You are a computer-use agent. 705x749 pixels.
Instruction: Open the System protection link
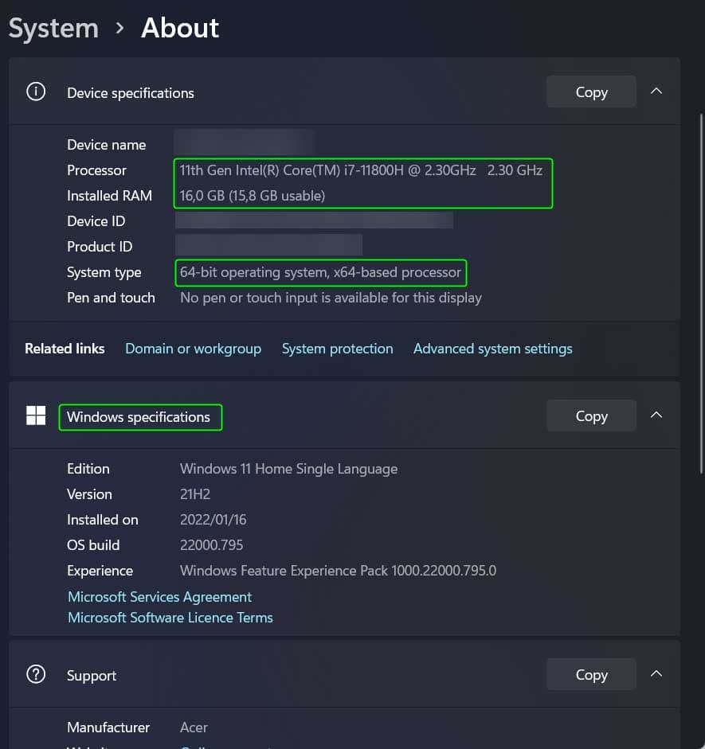tap(338, 349)
